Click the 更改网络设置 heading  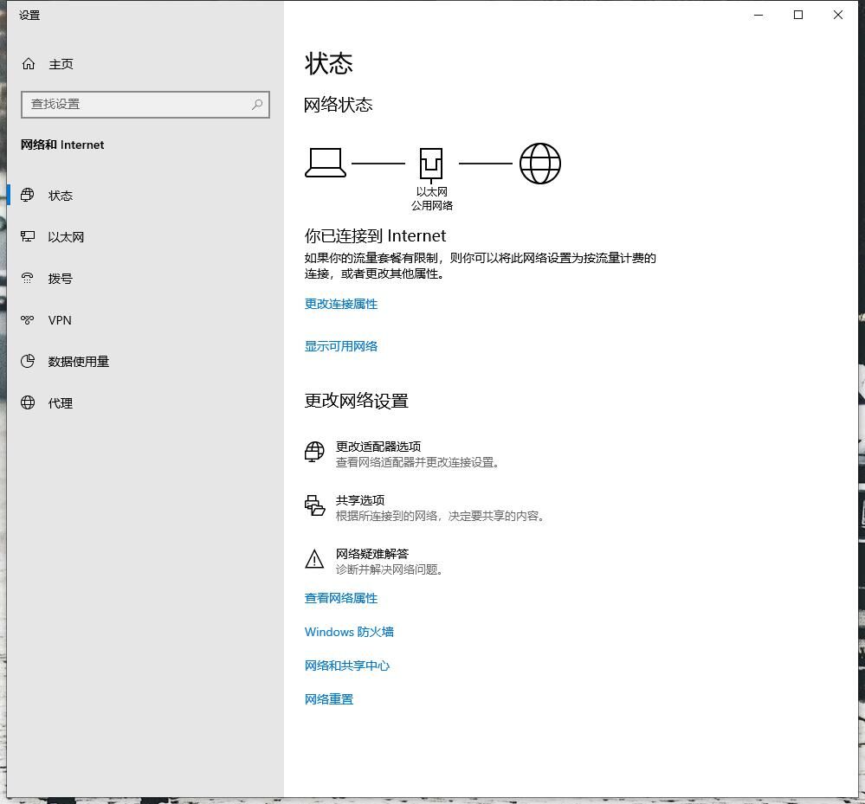pos(357,401)
